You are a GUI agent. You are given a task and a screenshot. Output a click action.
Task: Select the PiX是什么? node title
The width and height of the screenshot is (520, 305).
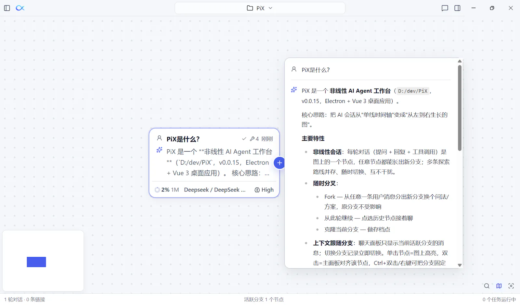tap(183, 139)
